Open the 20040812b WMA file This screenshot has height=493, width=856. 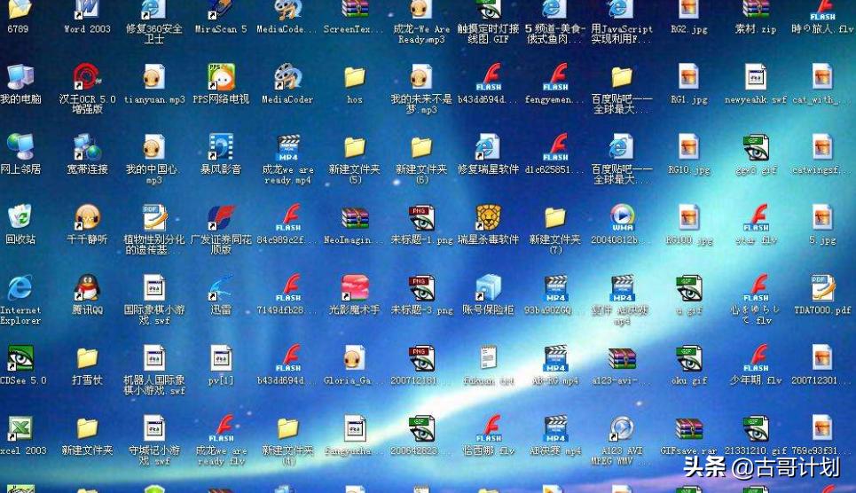tap(622, 217)
